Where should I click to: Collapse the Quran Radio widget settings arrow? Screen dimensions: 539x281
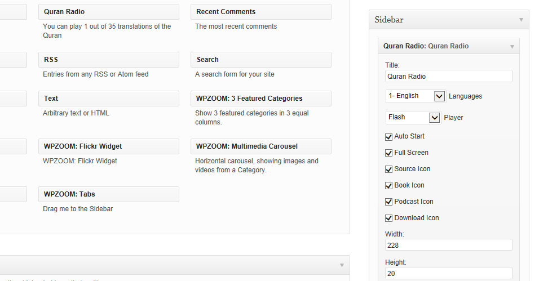pos(512,46)
